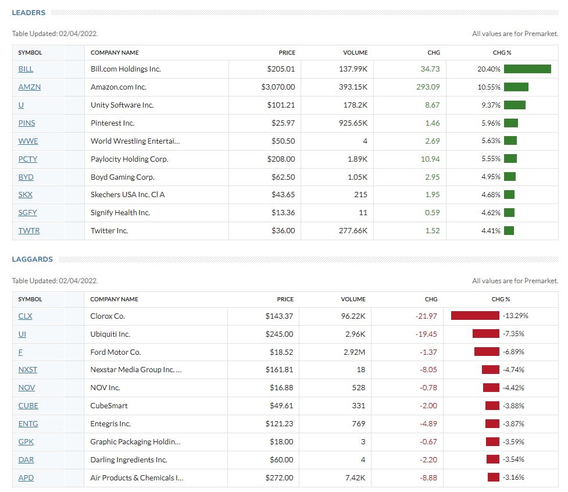Click the red bar for CLX -13.29%

475,316
